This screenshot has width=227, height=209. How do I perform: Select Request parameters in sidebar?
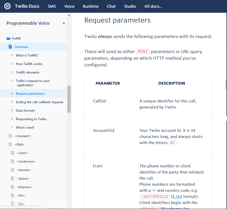coord(30,93)
